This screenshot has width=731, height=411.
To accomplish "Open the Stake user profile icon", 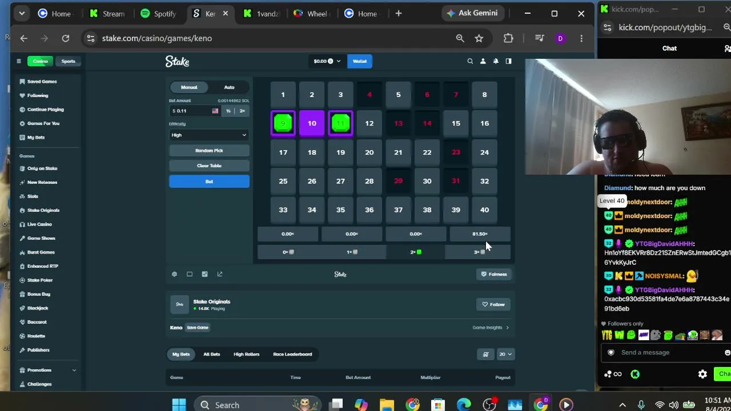I will pyautogui.click(x=483, y=61).
